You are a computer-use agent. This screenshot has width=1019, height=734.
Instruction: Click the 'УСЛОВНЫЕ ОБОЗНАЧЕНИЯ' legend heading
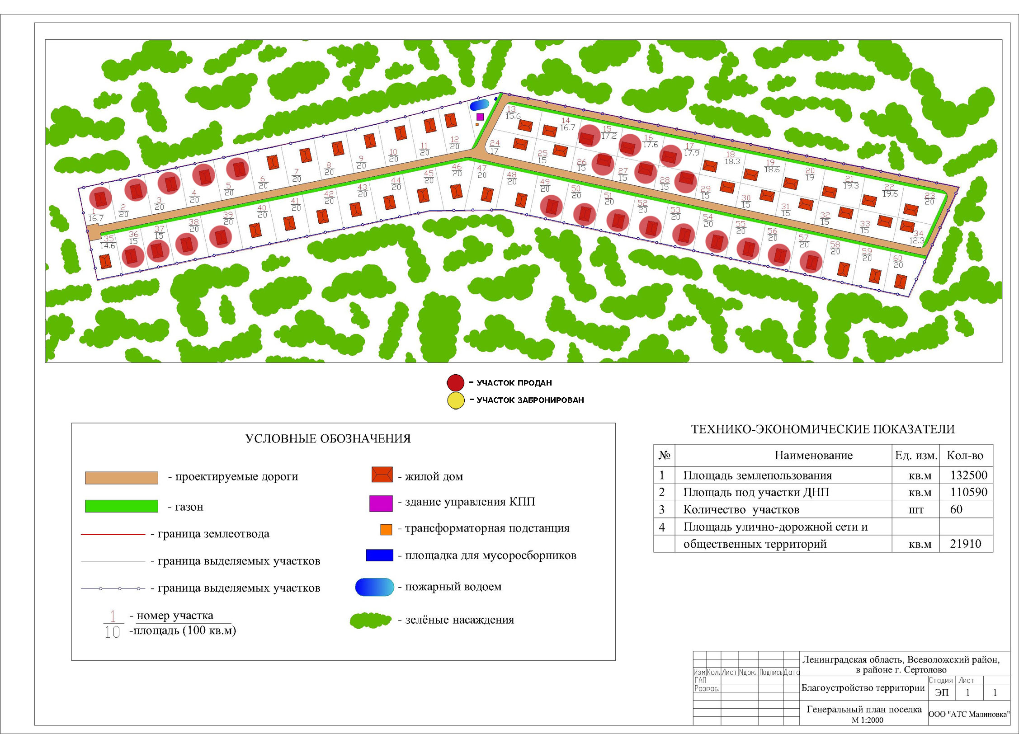(x=328, y=439)
